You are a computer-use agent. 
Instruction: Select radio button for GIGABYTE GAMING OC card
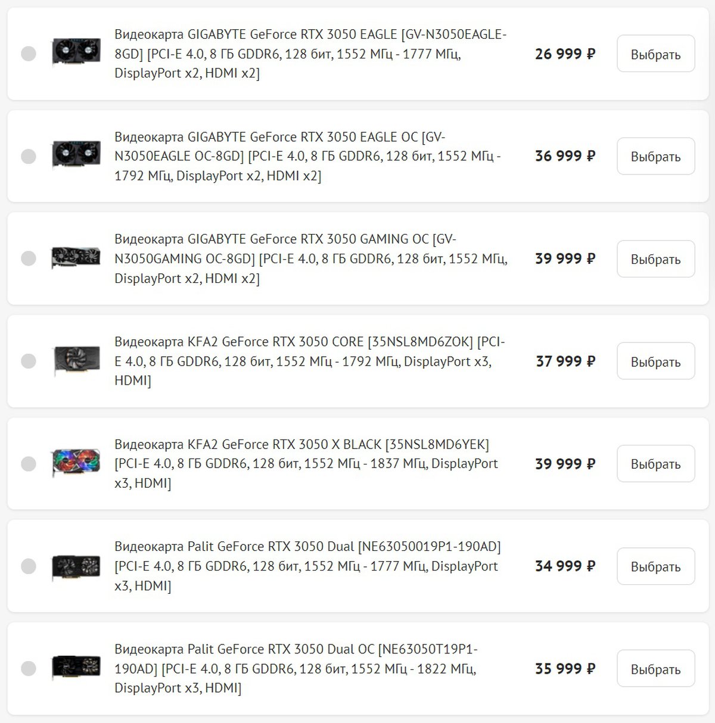click(x=29, y=258)
